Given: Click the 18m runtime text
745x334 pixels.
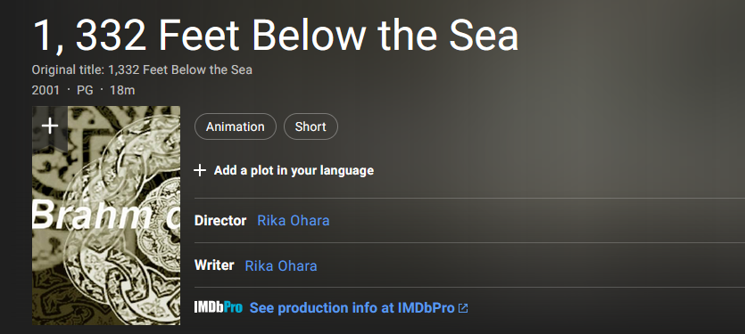Looking at the screenshot, I should [x=122, y=90].
